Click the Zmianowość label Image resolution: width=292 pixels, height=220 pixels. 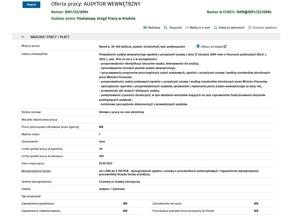point(30,141)
